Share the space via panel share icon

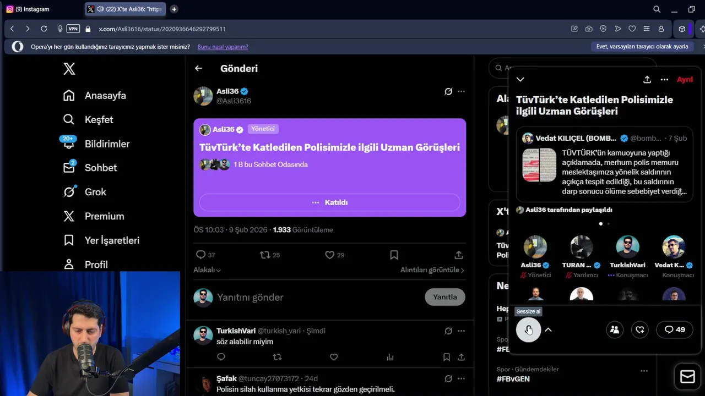tap(647, 79)
